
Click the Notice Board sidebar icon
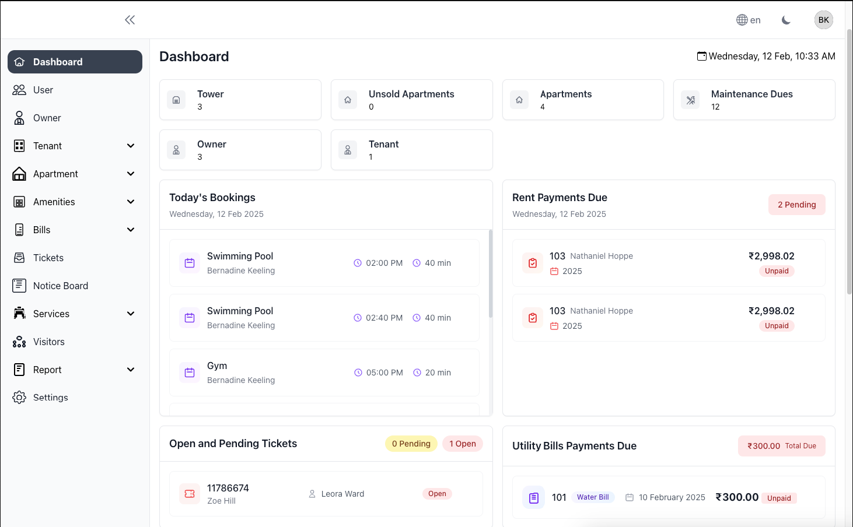tap(19, 286)
